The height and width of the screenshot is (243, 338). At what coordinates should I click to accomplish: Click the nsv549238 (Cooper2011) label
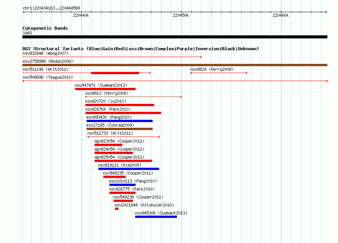pyautogui.click(x=138, y=197)
